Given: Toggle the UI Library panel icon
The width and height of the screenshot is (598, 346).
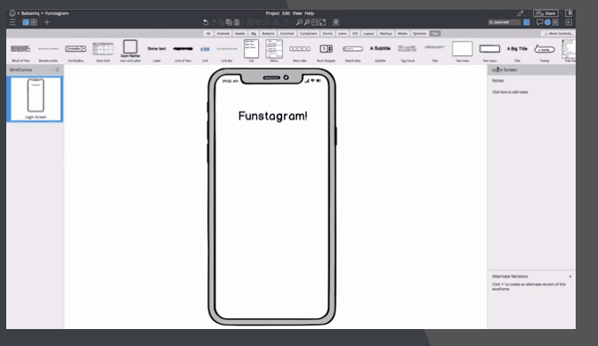Looking at the screenshot, I should coord(527,22).
